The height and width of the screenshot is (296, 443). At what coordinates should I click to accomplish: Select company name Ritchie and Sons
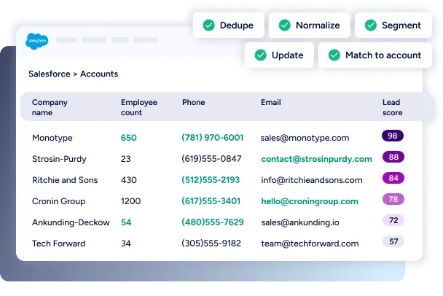(x=65, y=180)
